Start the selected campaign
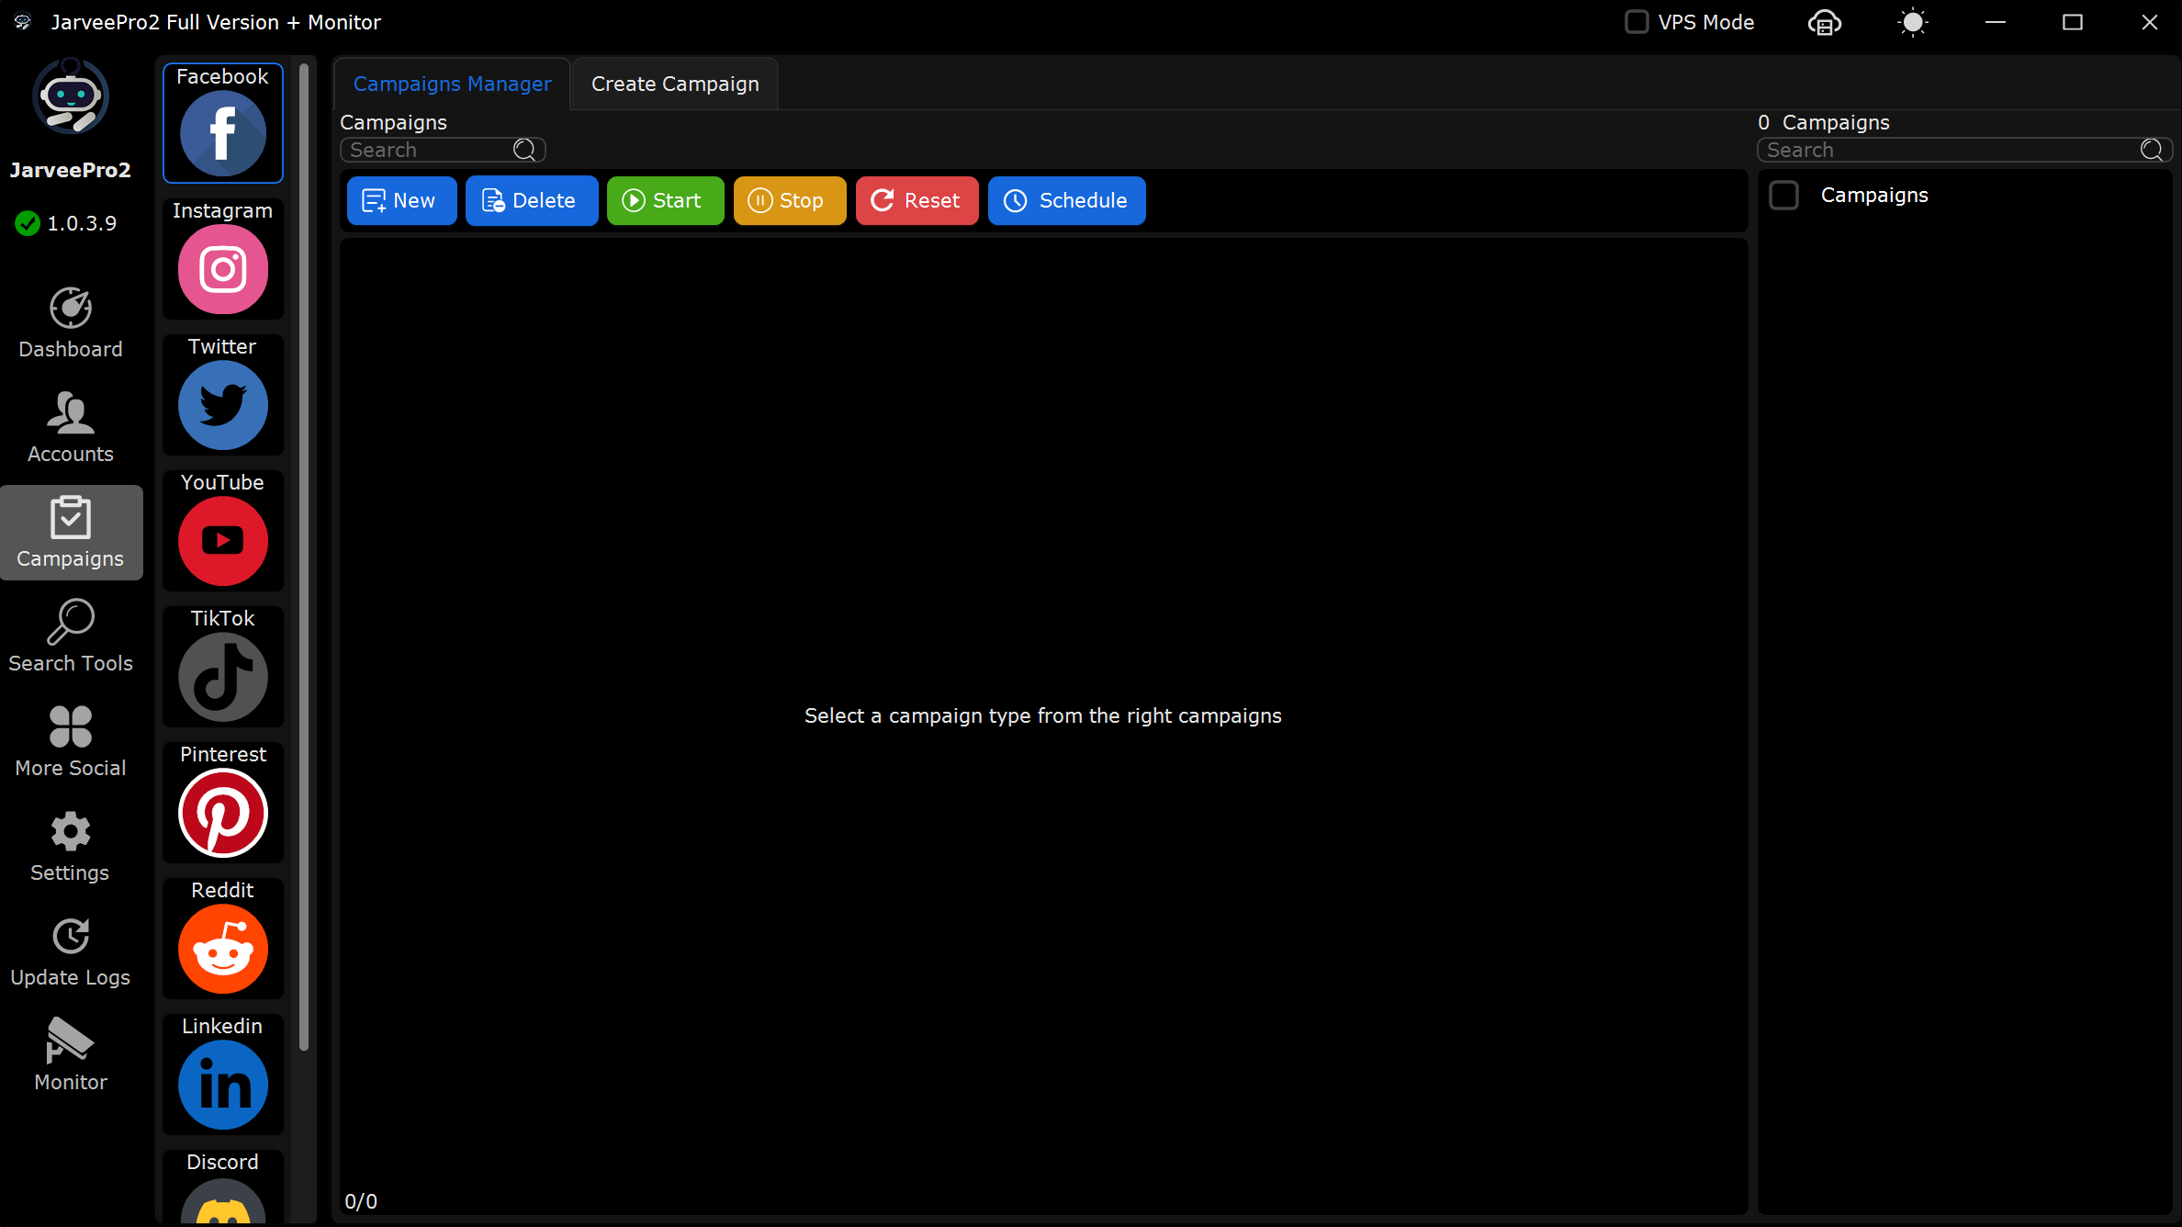 pos(665,200)
